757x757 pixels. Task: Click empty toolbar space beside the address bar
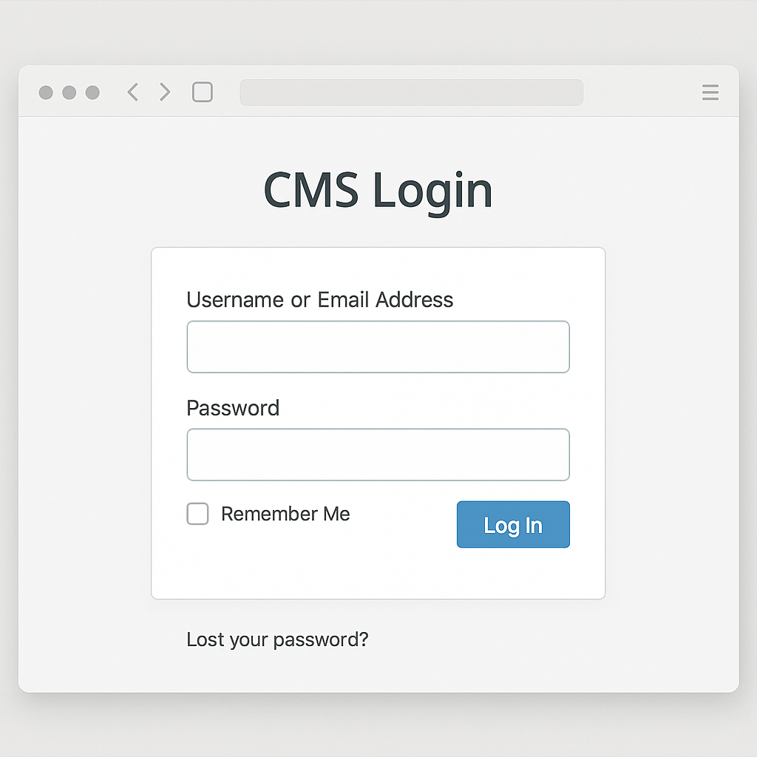click(x=642, y=92)
